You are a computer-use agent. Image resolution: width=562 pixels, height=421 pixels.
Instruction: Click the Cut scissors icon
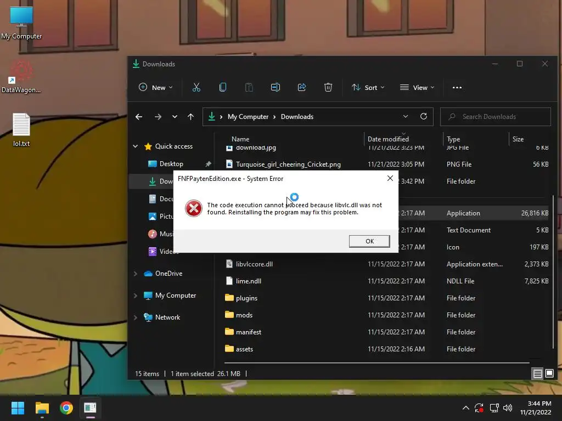coord(196,87)
